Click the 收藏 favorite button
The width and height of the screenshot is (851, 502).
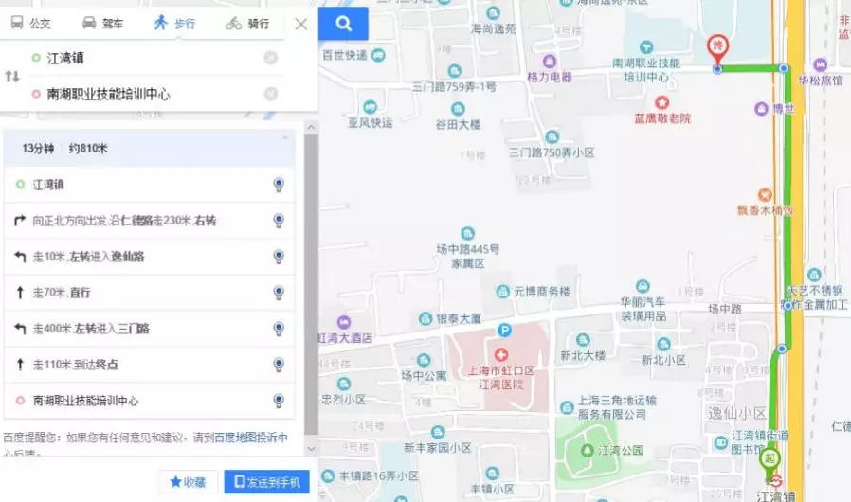(x=188, y=482)
